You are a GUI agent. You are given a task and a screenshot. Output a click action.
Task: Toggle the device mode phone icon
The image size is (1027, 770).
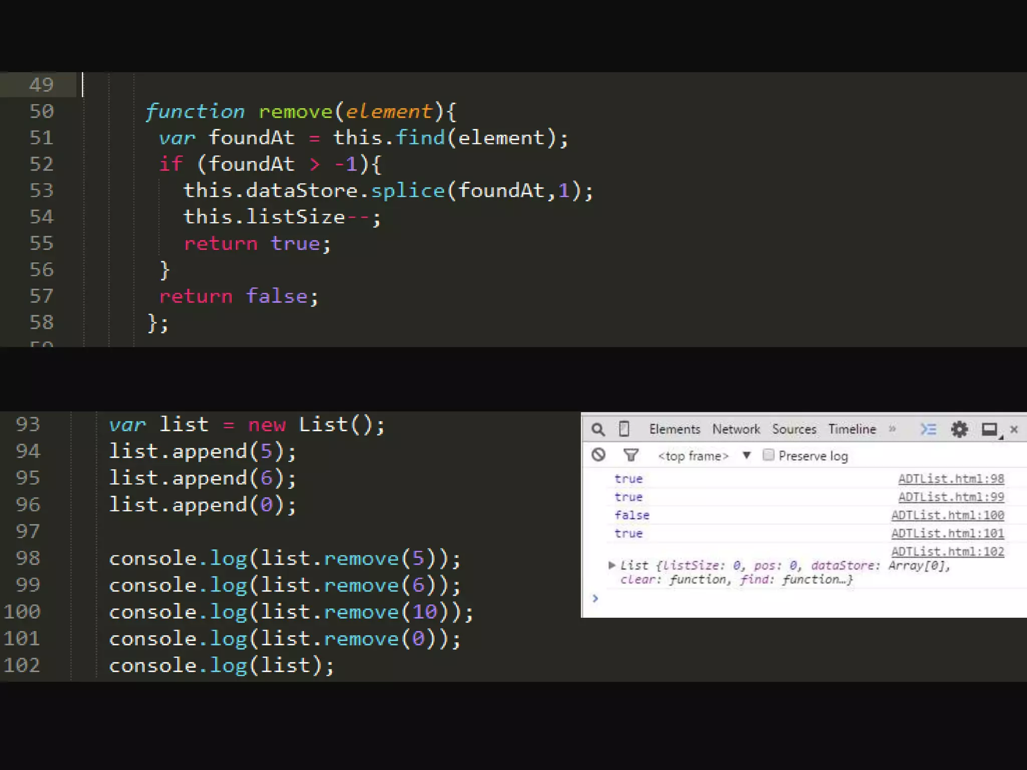[624, 429]
